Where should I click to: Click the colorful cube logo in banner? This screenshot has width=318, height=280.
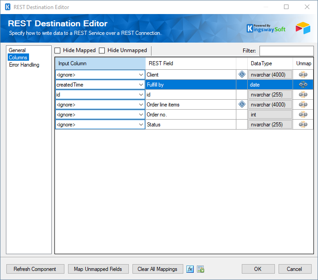(x=303, y=28)
